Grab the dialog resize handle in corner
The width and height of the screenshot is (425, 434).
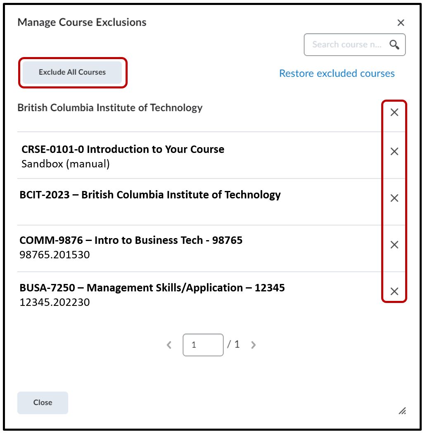(402, 410)
